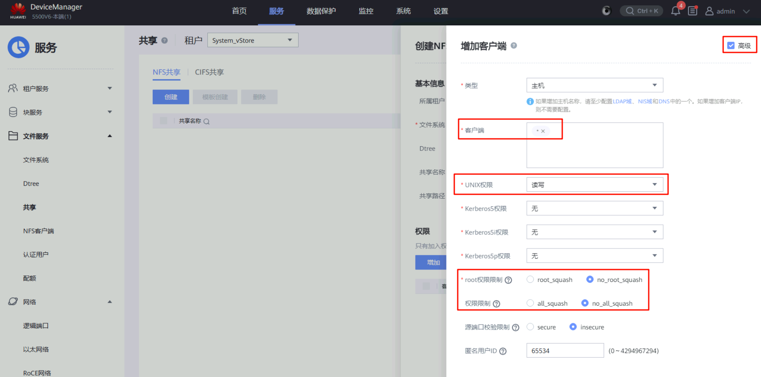Open the LDAP域 link in hint

(x=622, y=101)
